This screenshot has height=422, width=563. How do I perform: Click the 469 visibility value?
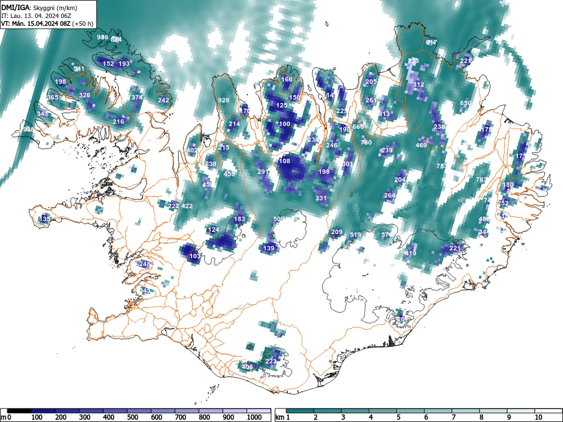pos(421,145)
